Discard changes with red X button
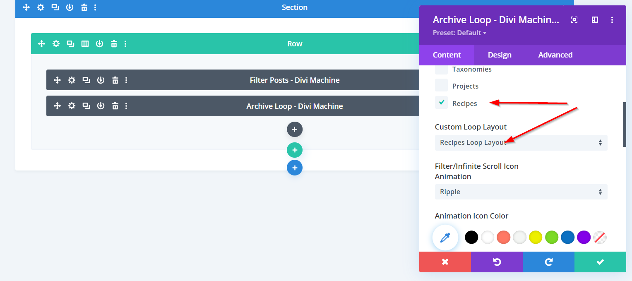Viewport: 632px width, 281px height. pos(445,262)
